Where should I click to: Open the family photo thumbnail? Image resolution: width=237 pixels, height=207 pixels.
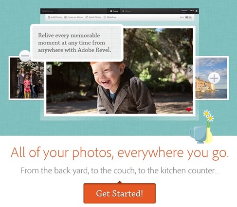[x=27, y=78]
